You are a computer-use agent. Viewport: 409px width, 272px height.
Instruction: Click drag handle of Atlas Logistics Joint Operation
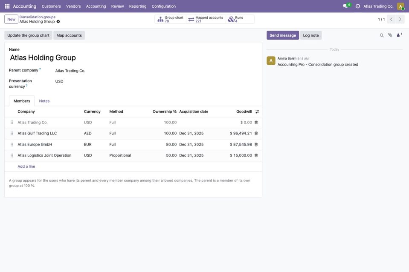(x=12, y=155)
